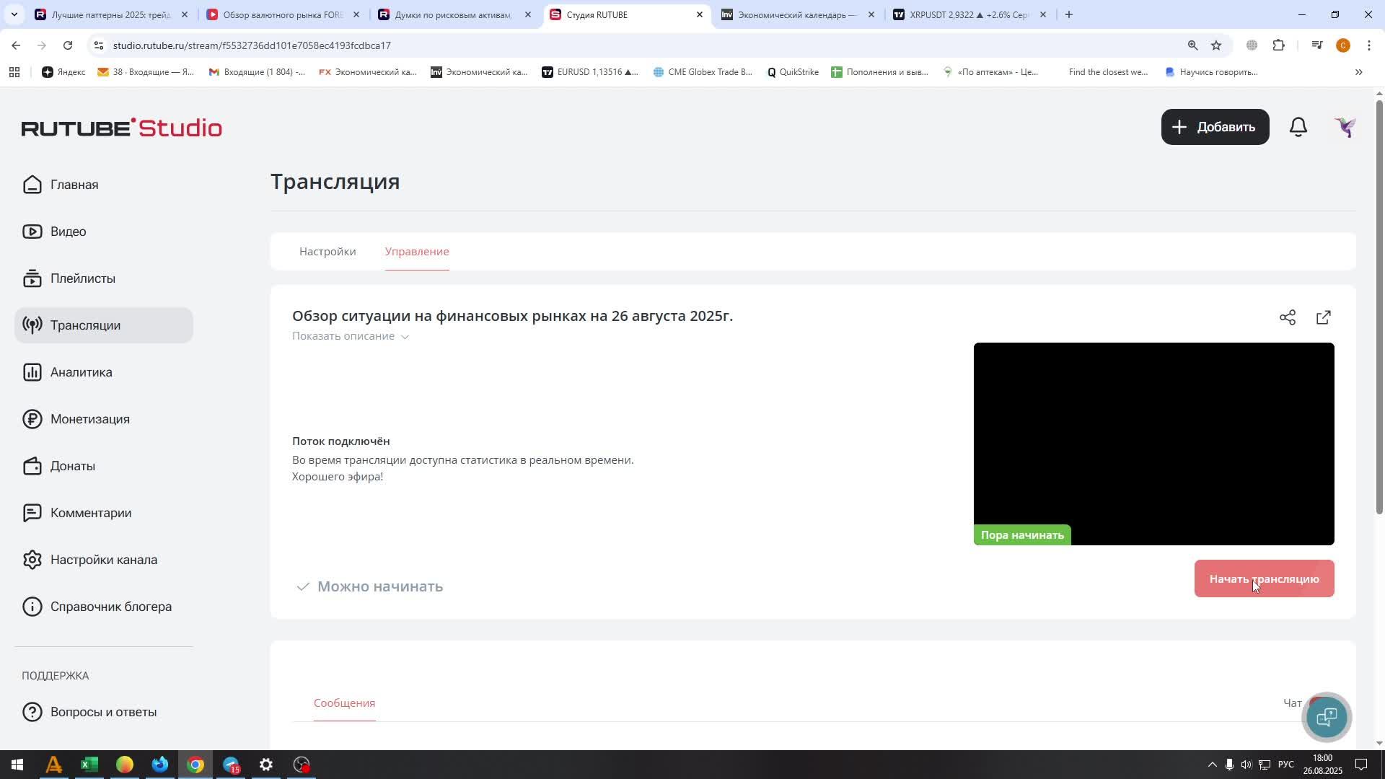Switch to the Настройки tab

327,252
